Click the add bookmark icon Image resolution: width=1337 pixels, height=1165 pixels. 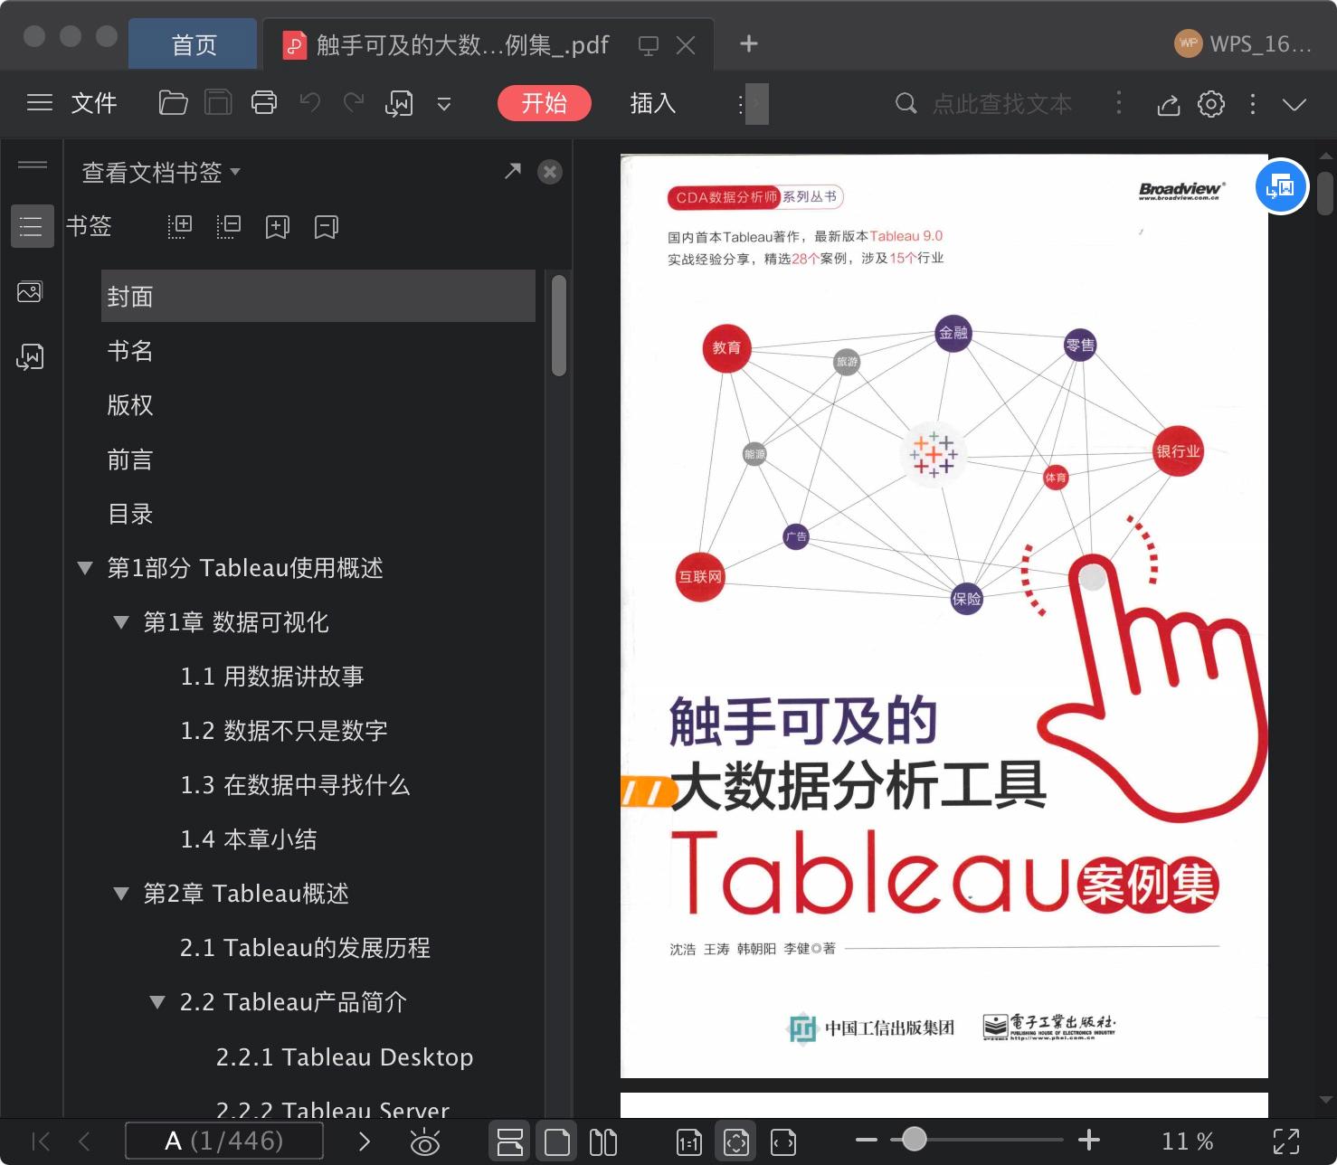(x=277, y=227)
